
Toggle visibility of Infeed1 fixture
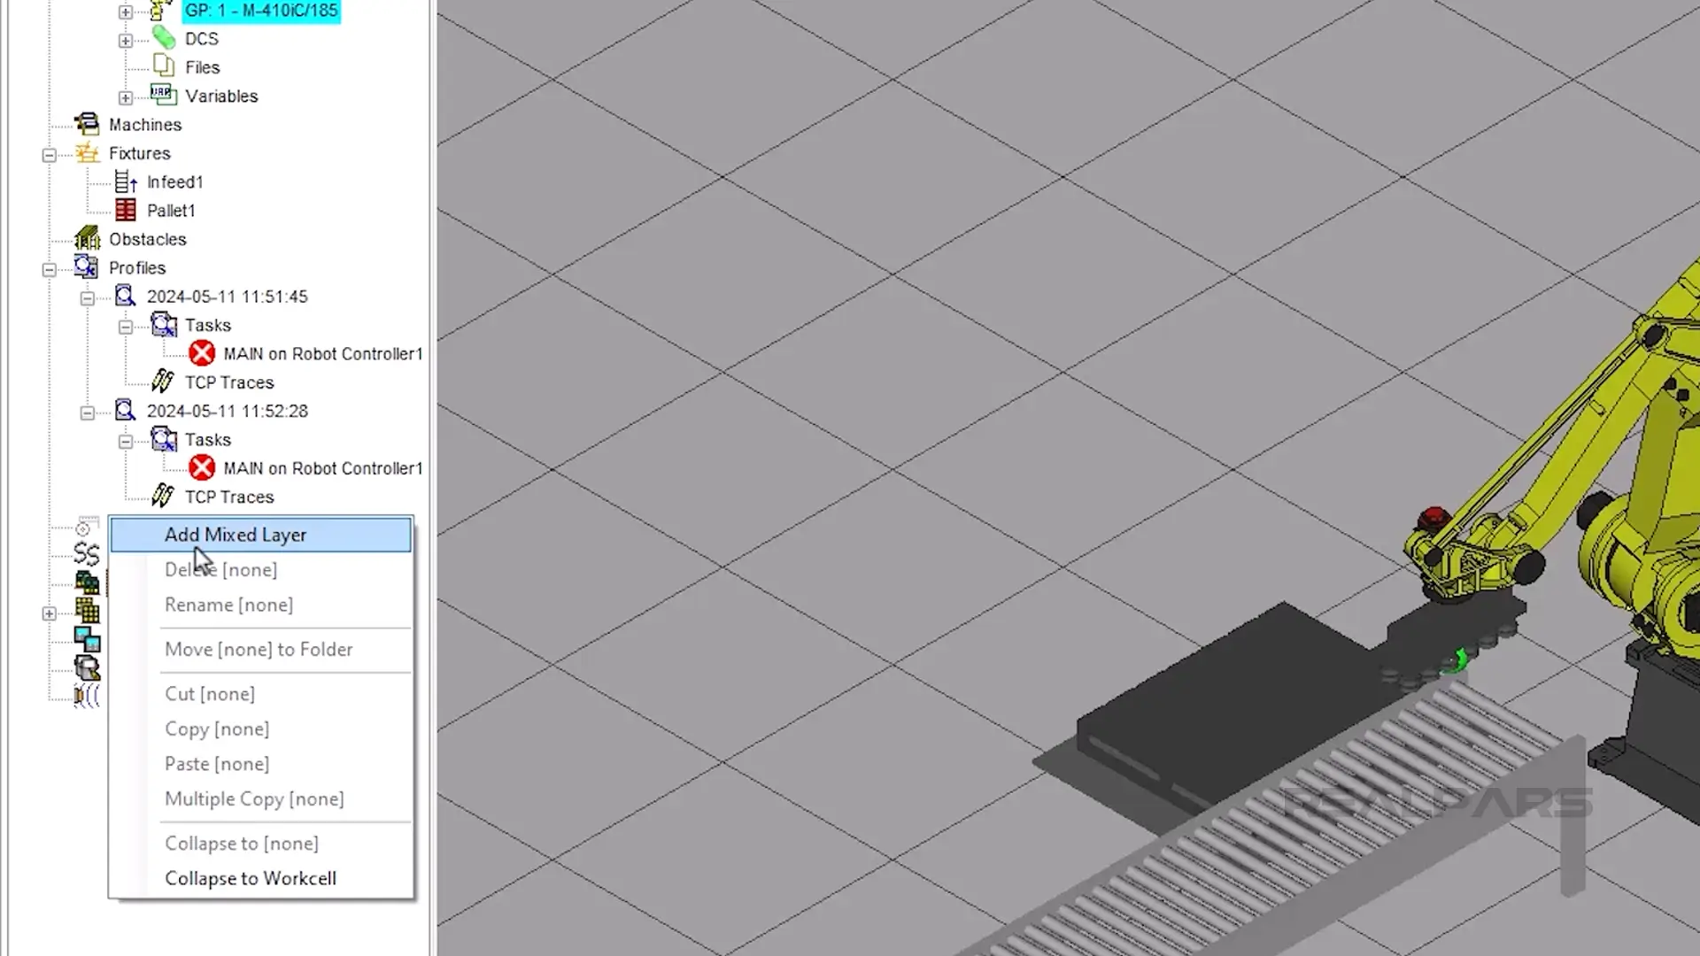click(x=126, y=182)
